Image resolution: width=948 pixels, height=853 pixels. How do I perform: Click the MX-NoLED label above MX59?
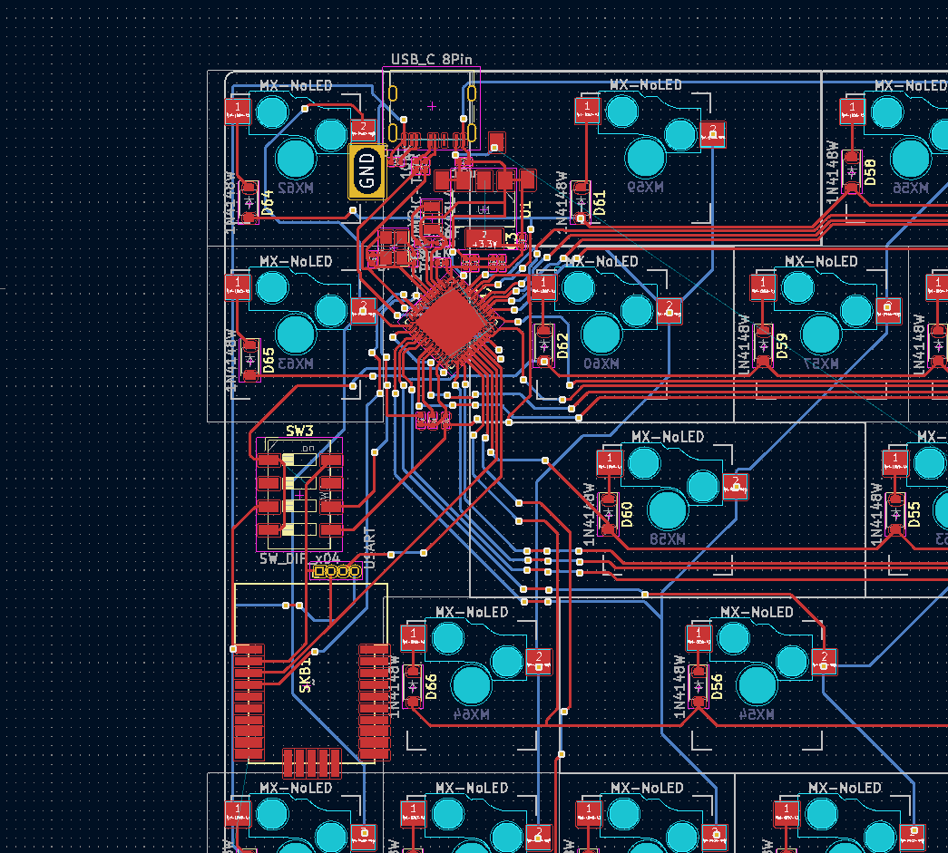pos(646,85)
